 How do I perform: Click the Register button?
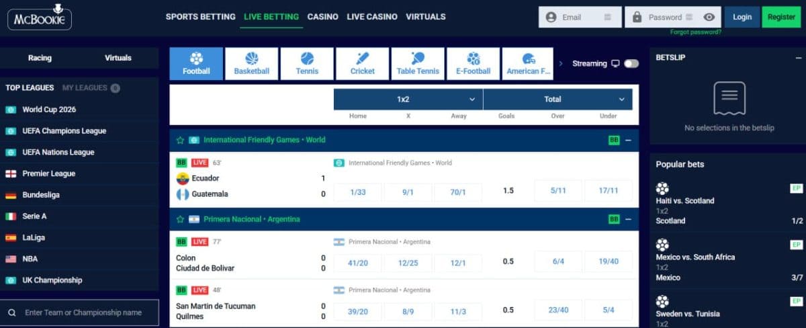(x=782, y=17)
